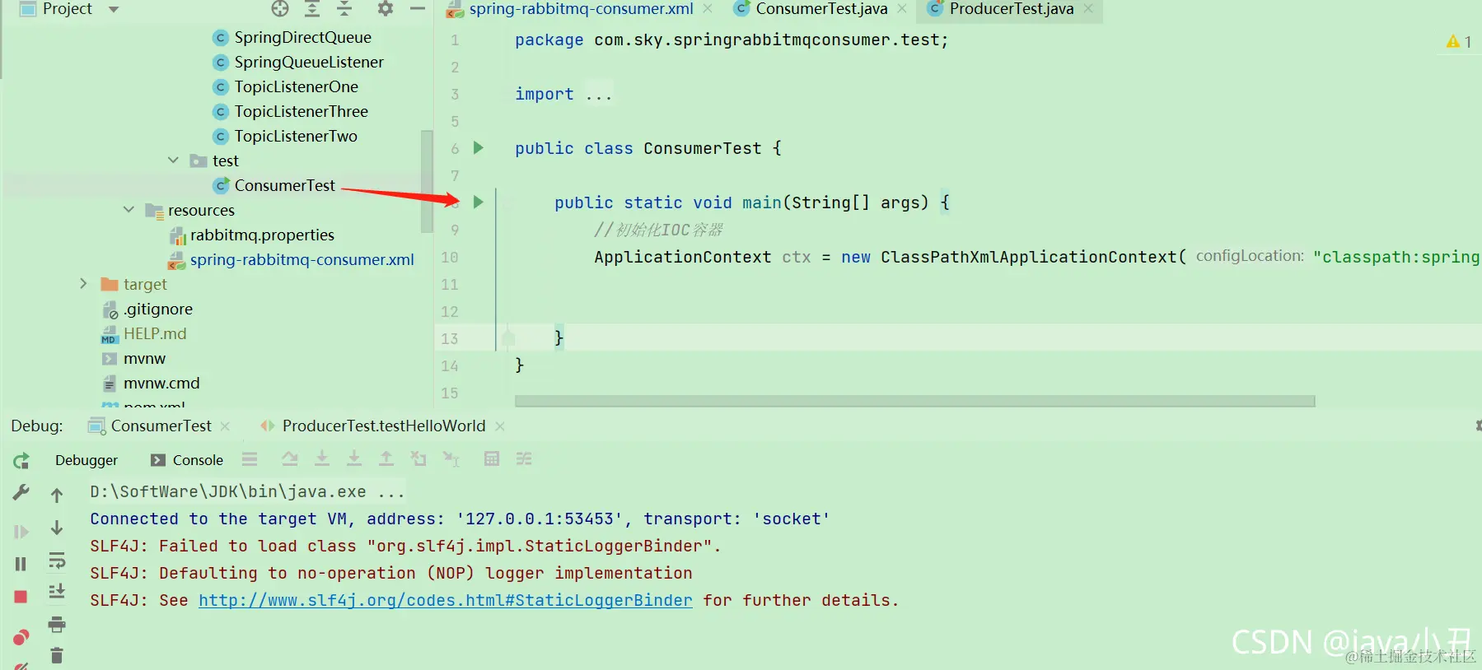Print the console output
This screenshot has height=670, width=1482.
click(57, 625)
